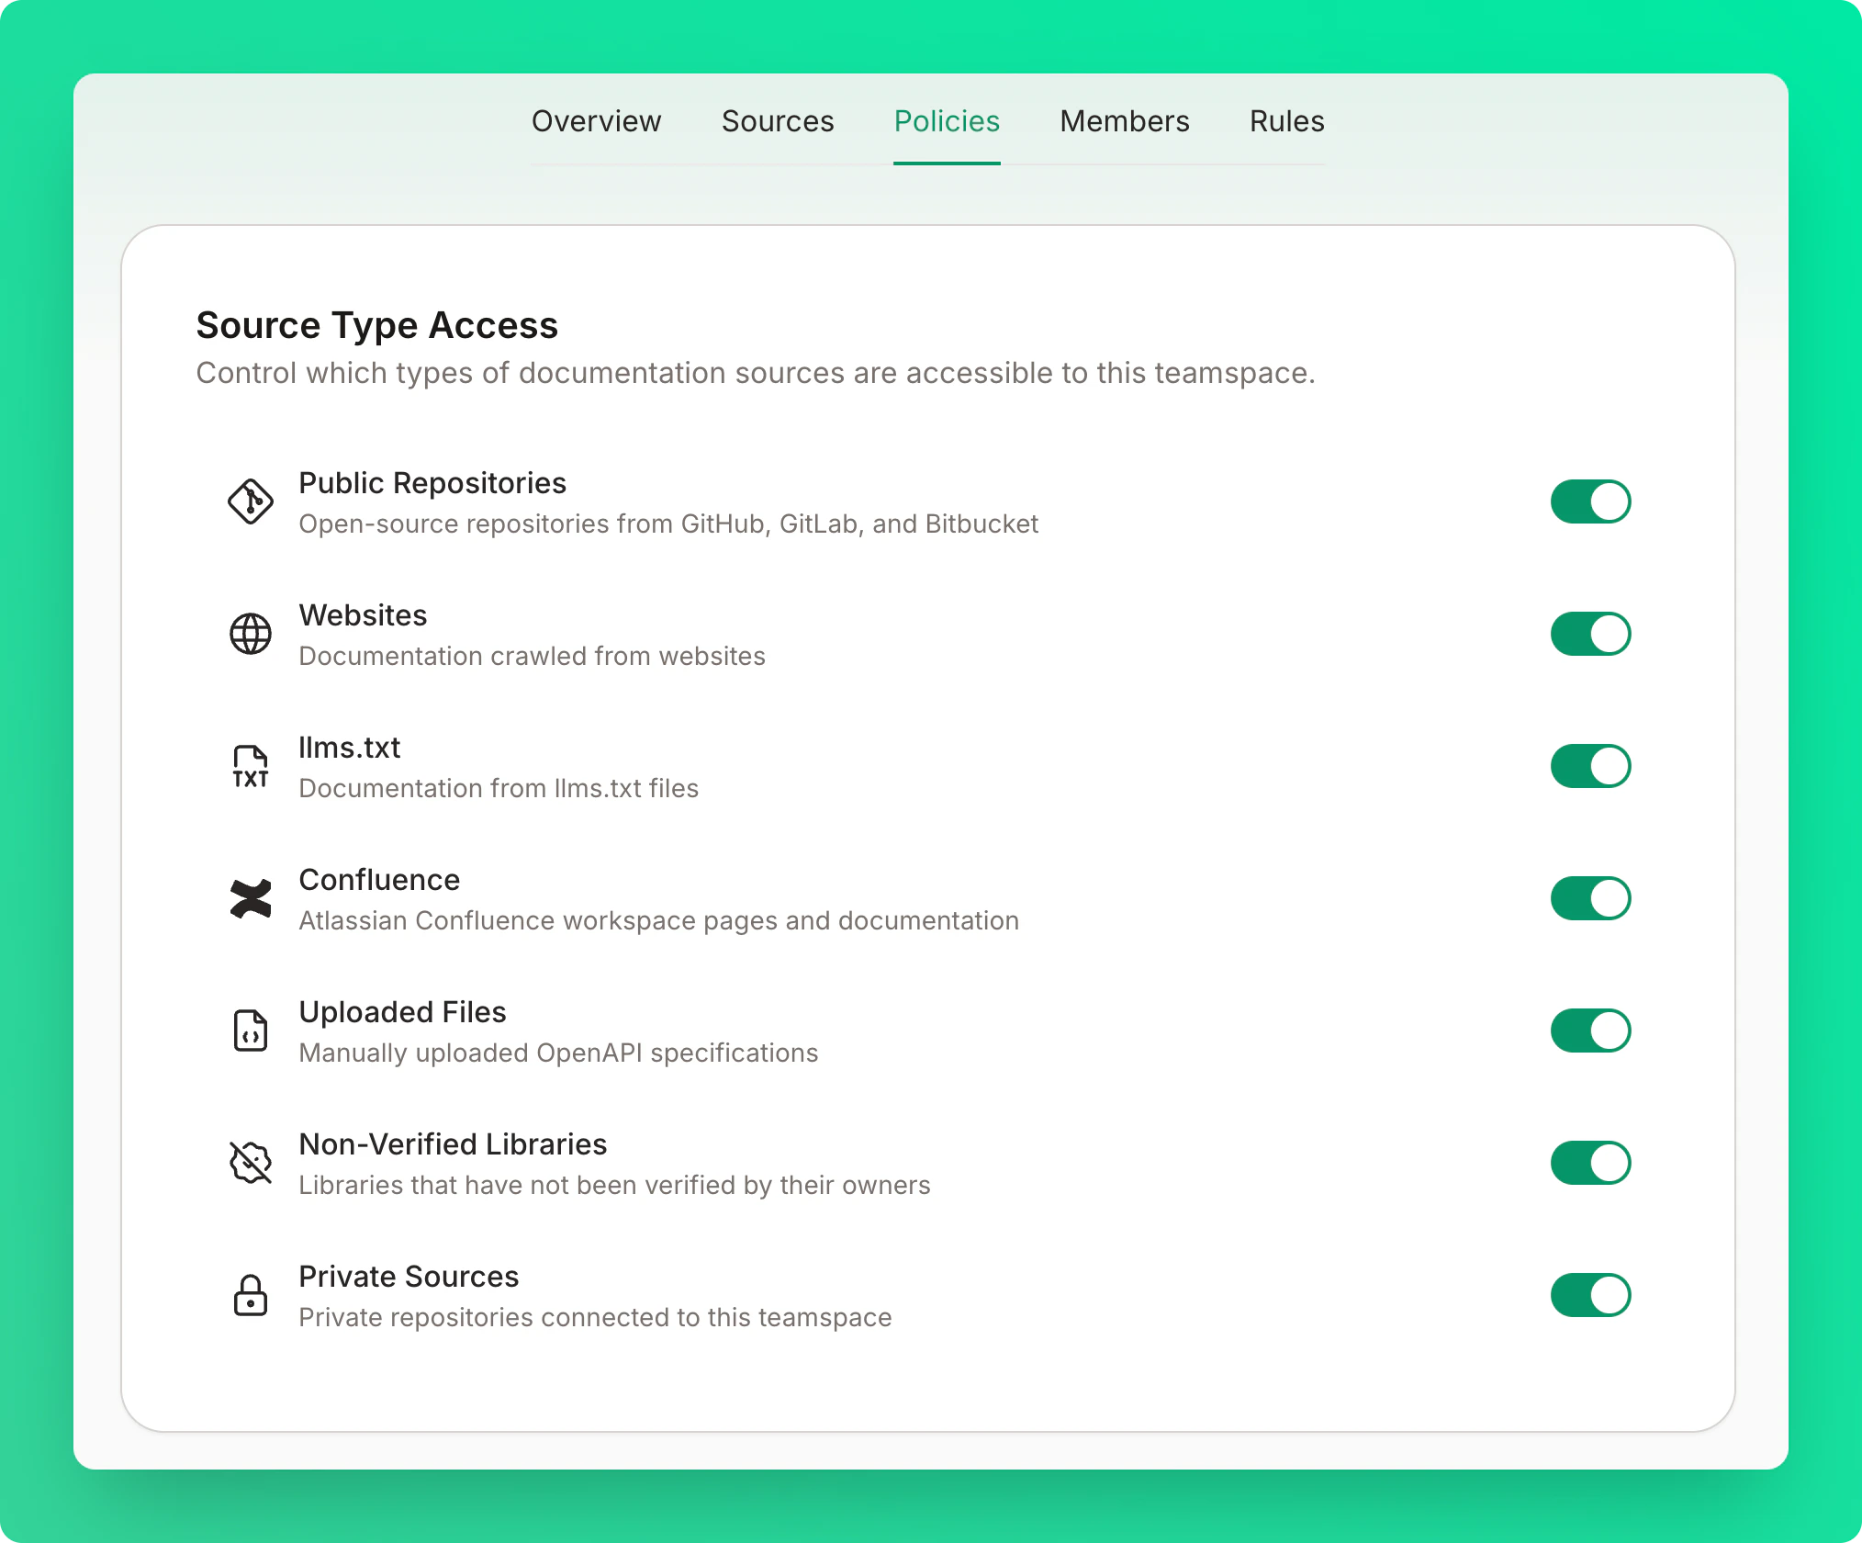Screen dimensions: 1862x1543
Task: Disable the Public Repositories toggle
Action: (1590, 501)
